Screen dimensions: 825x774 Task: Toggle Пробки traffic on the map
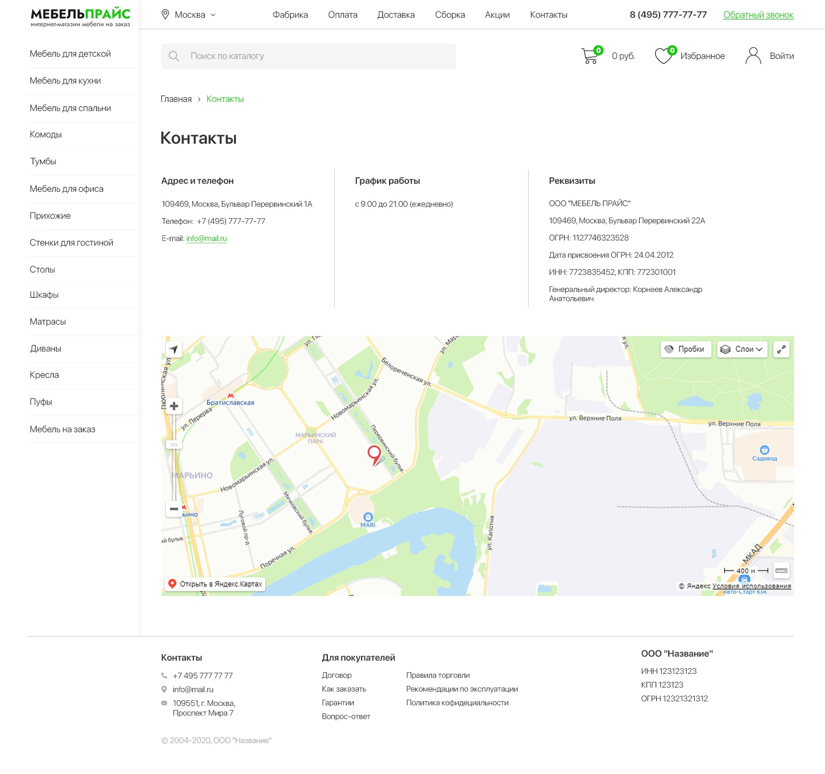(686, 349)
